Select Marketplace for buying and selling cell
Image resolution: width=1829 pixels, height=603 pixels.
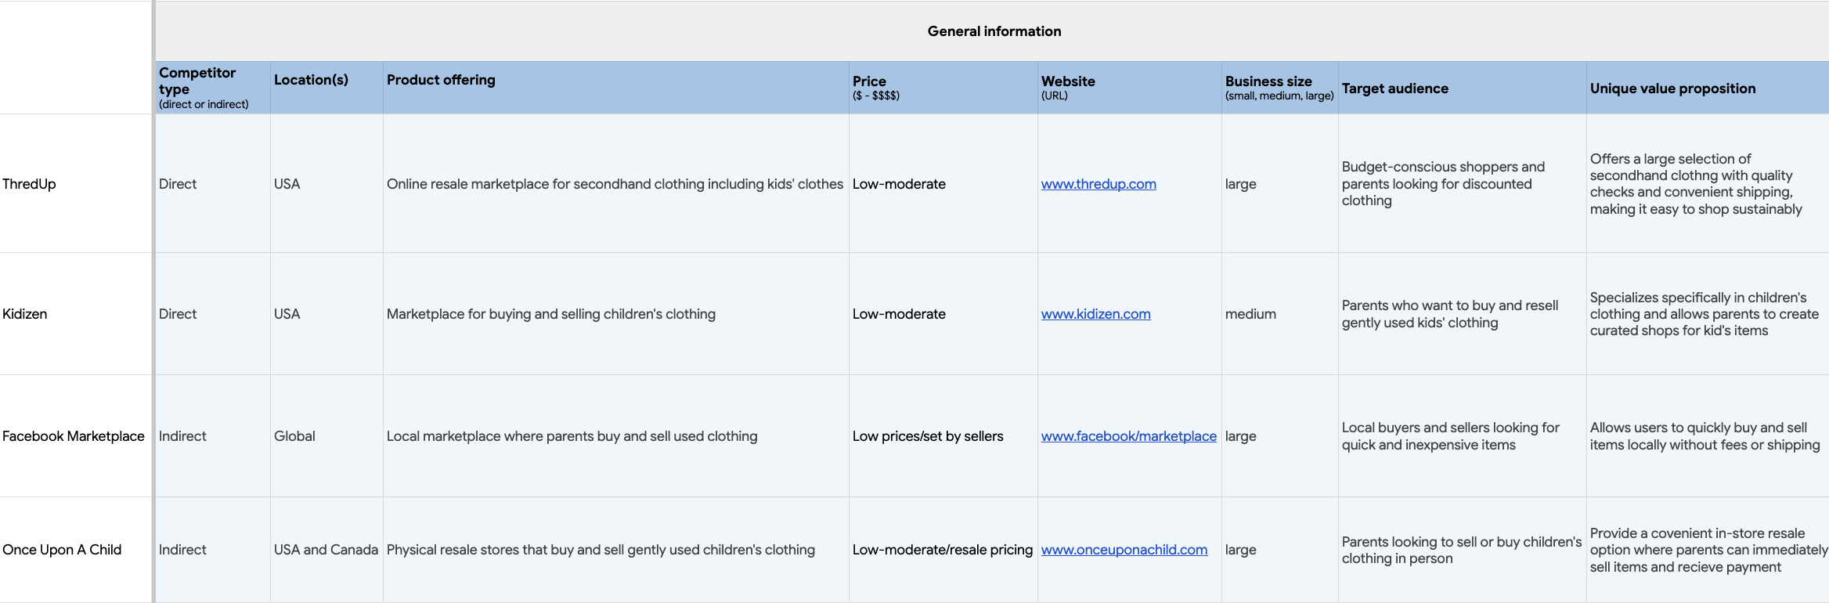(616, 314)
